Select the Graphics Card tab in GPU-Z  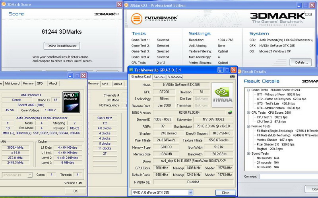141,76
